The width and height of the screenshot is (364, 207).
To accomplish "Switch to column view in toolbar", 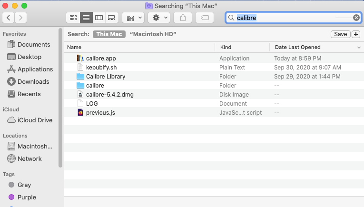I will [x=99, y=18].
